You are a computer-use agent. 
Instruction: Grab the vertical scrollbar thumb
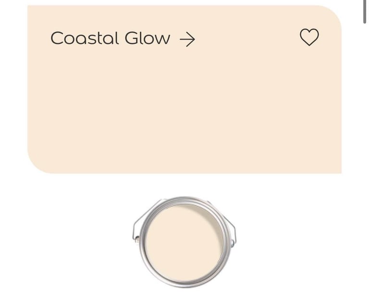pyautogui.click(x=365, y=12)
